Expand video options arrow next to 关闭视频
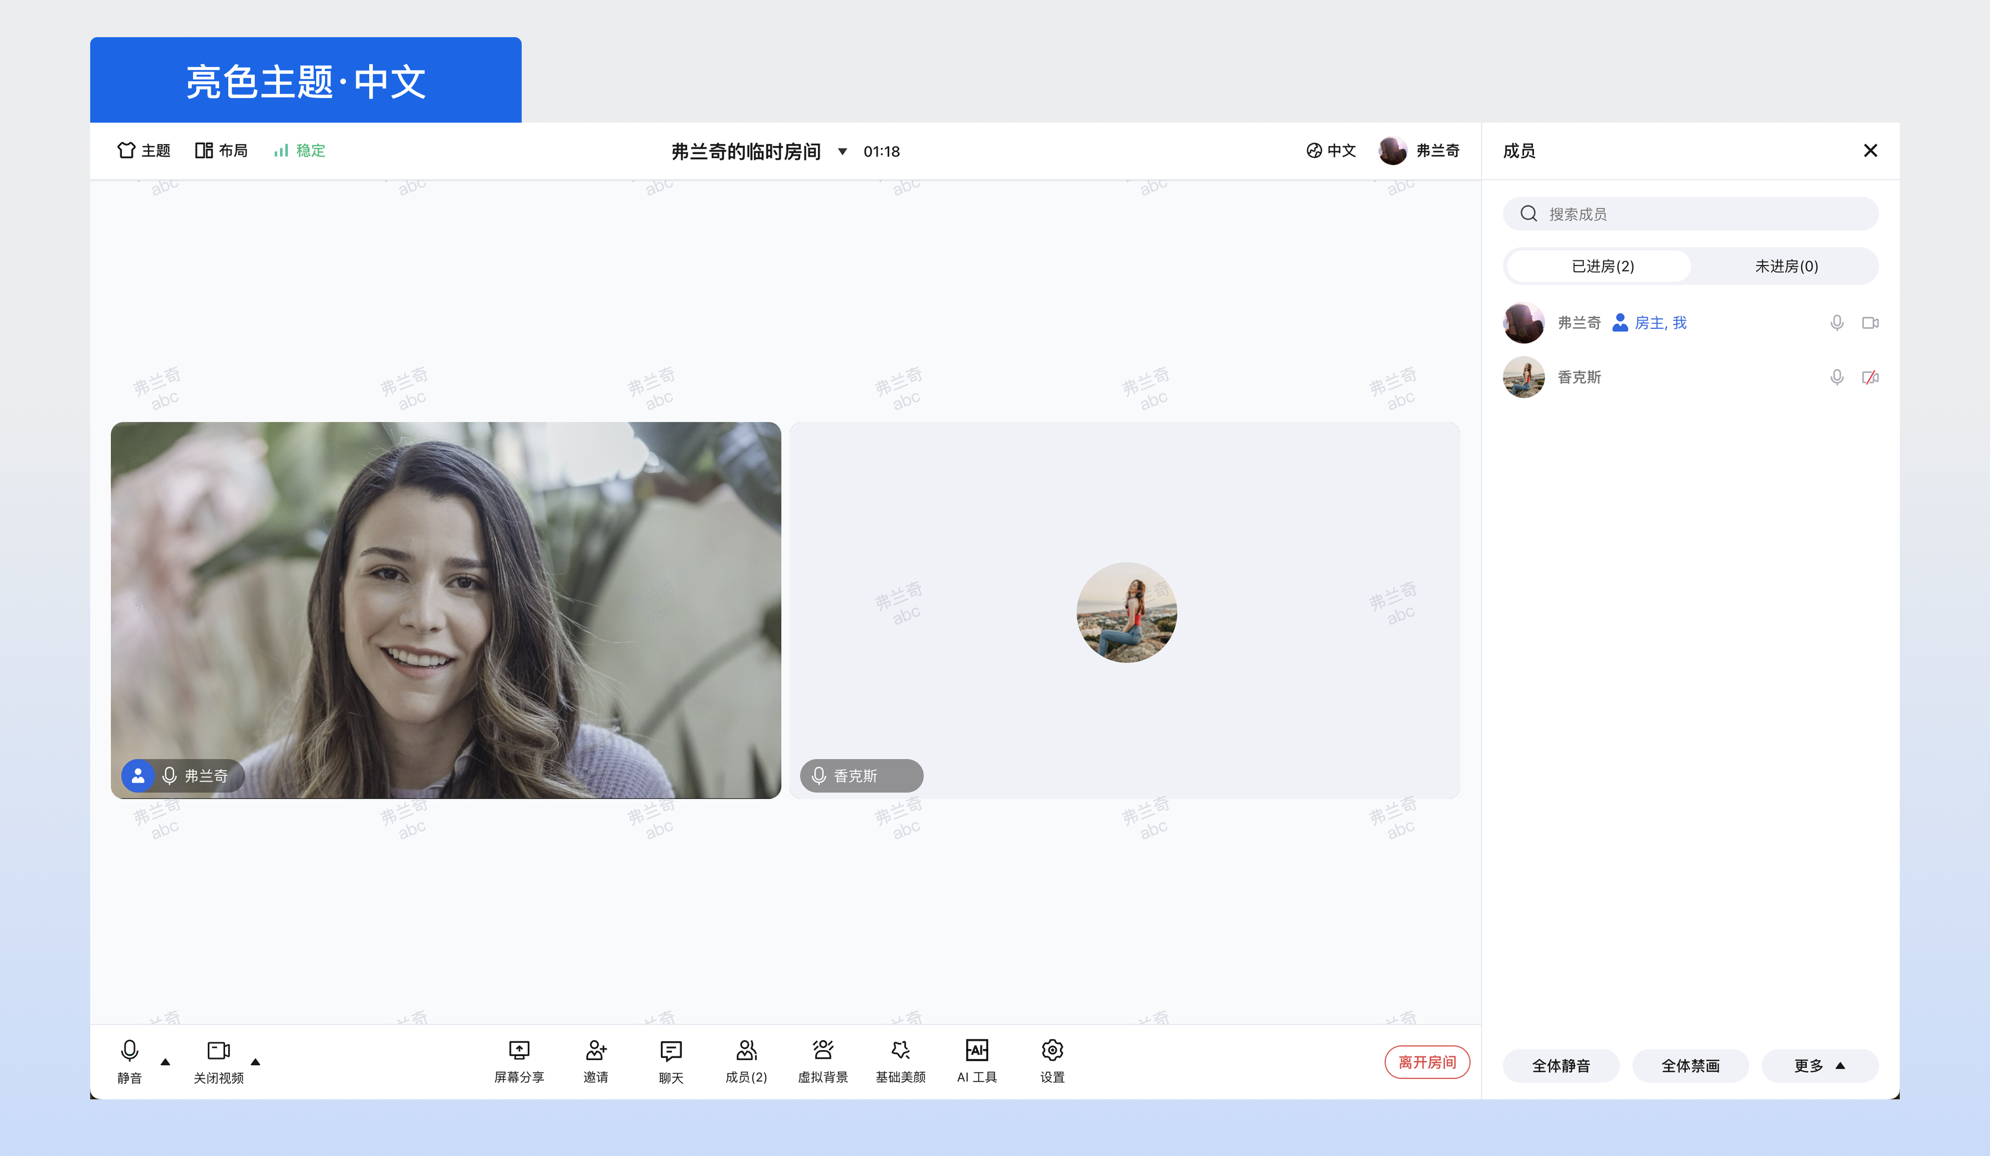1990x1156 pixels. click(x=255, y=1061)
